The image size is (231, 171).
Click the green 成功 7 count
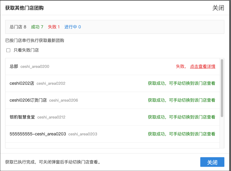click(x=37, y=27)
